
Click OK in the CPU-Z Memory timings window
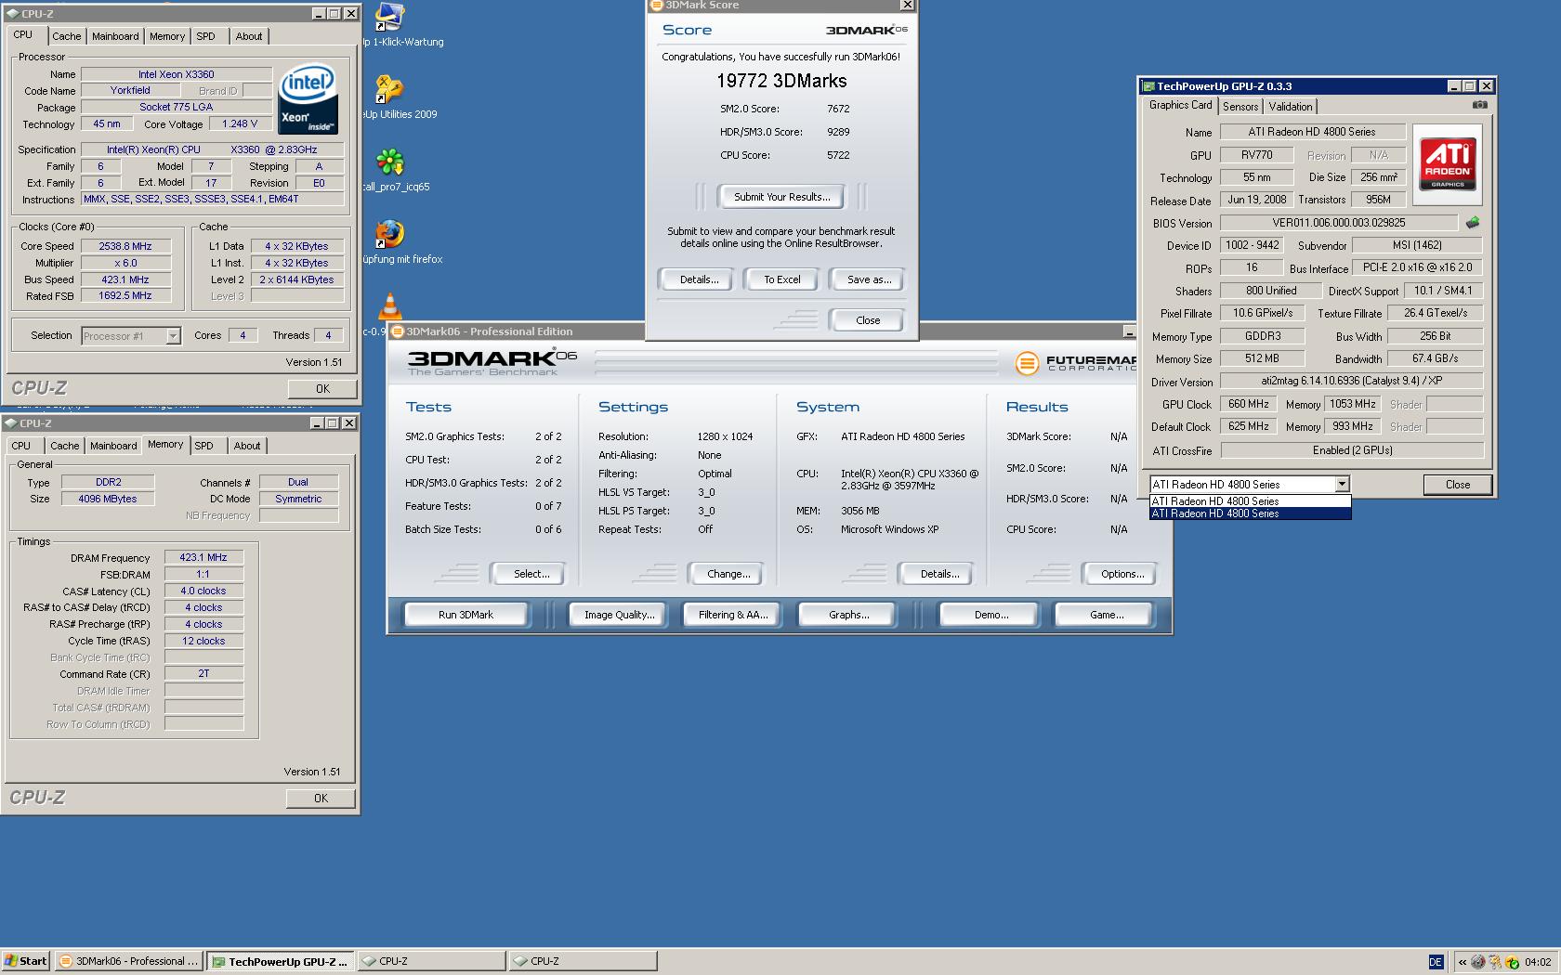click(x=321, y=799)
